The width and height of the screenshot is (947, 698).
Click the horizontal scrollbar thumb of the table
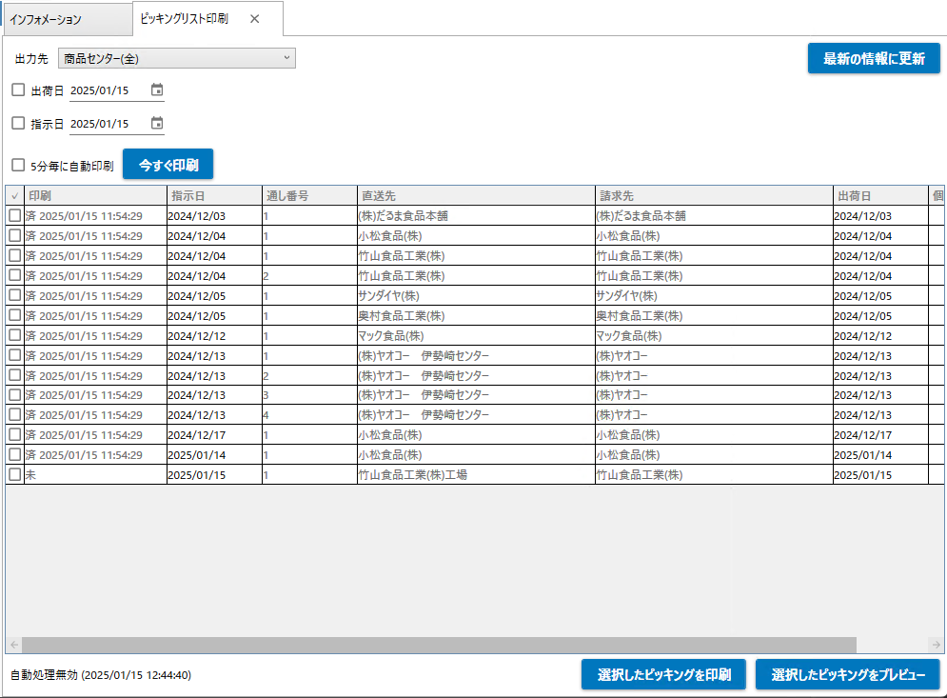tap(439, 645)
